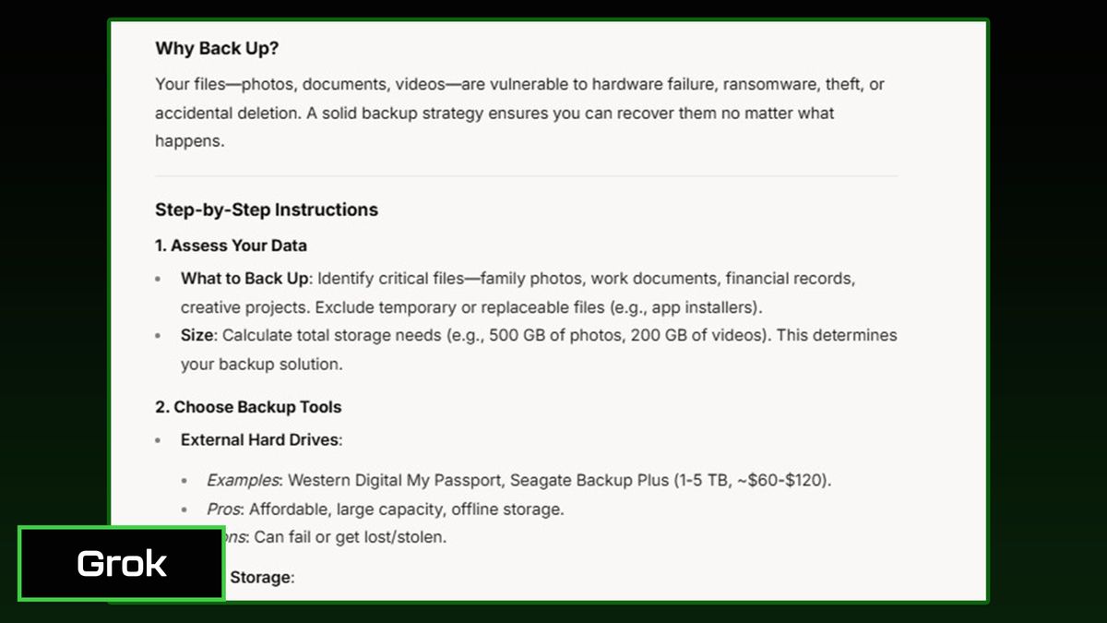Image resolution: width=1107 pixels, height=623 pixels.
Task: Click the "500 GB of photos" example text
Action: (555, 335)
